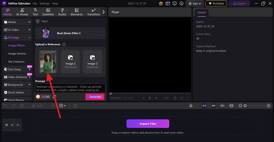Screen dimensions: 274x142
Task: Open the layout switch icon
Action: pos(168,4)
